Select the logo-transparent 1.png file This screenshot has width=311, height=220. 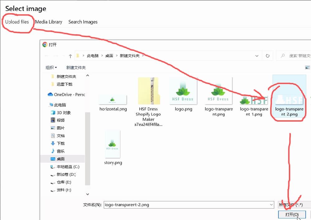[x=254, y=106]
